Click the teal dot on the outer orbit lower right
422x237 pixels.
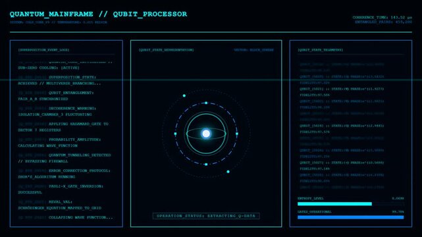pos(228,172)
